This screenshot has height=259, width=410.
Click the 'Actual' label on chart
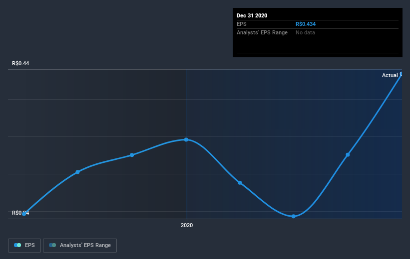pos(390,75)
